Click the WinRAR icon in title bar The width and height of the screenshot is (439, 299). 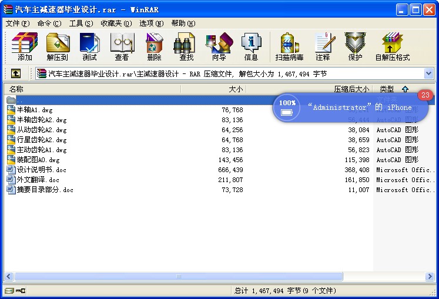tap(8, 9)
